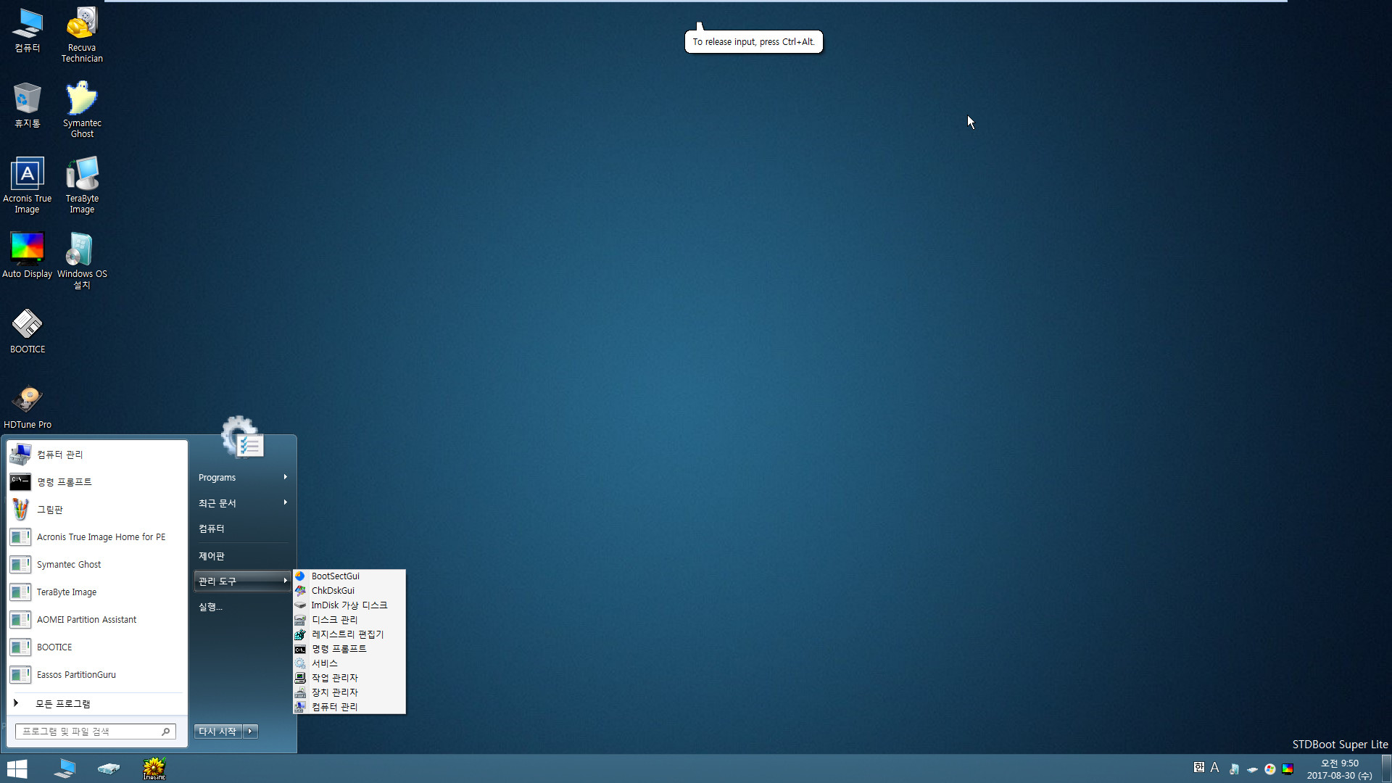Launch Acronis True Image desktop icon

(x=28, y=185)
